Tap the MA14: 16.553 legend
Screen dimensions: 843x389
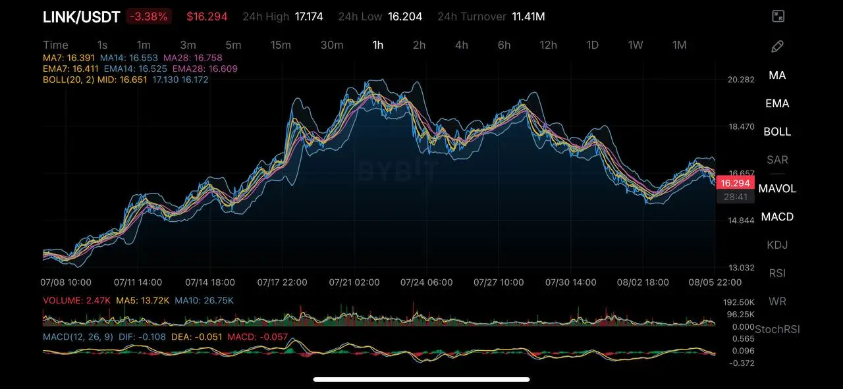click(x=129, y=59)
